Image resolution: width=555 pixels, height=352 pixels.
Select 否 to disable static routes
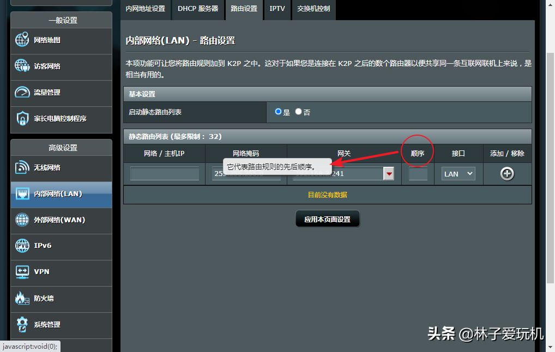(298, 112)
